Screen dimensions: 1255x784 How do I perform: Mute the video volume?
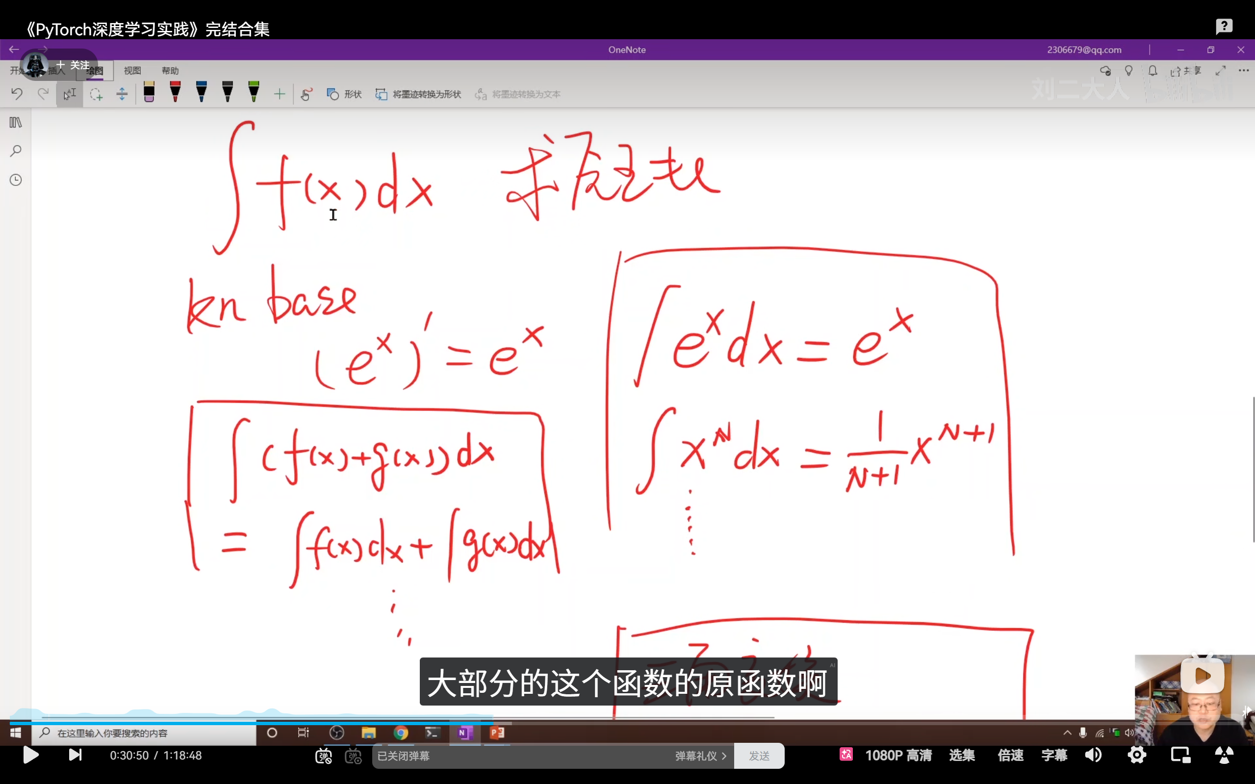click(x=1093, y=756)
